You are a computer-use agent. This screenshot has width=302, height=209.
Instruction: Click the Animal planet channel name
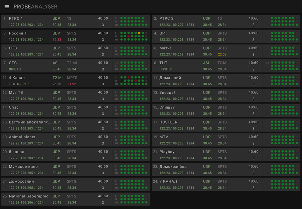[x=22, y=137]
